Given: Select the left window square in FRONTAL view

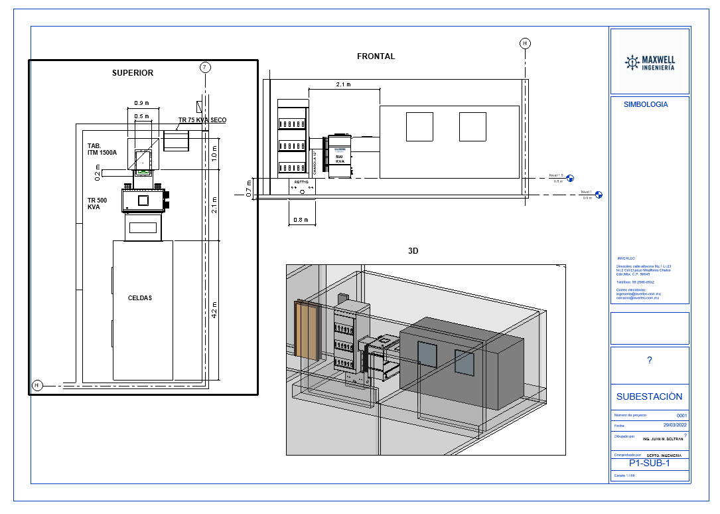Looking at the screenshot, I should pyautogui.click(x=419, y=127).
